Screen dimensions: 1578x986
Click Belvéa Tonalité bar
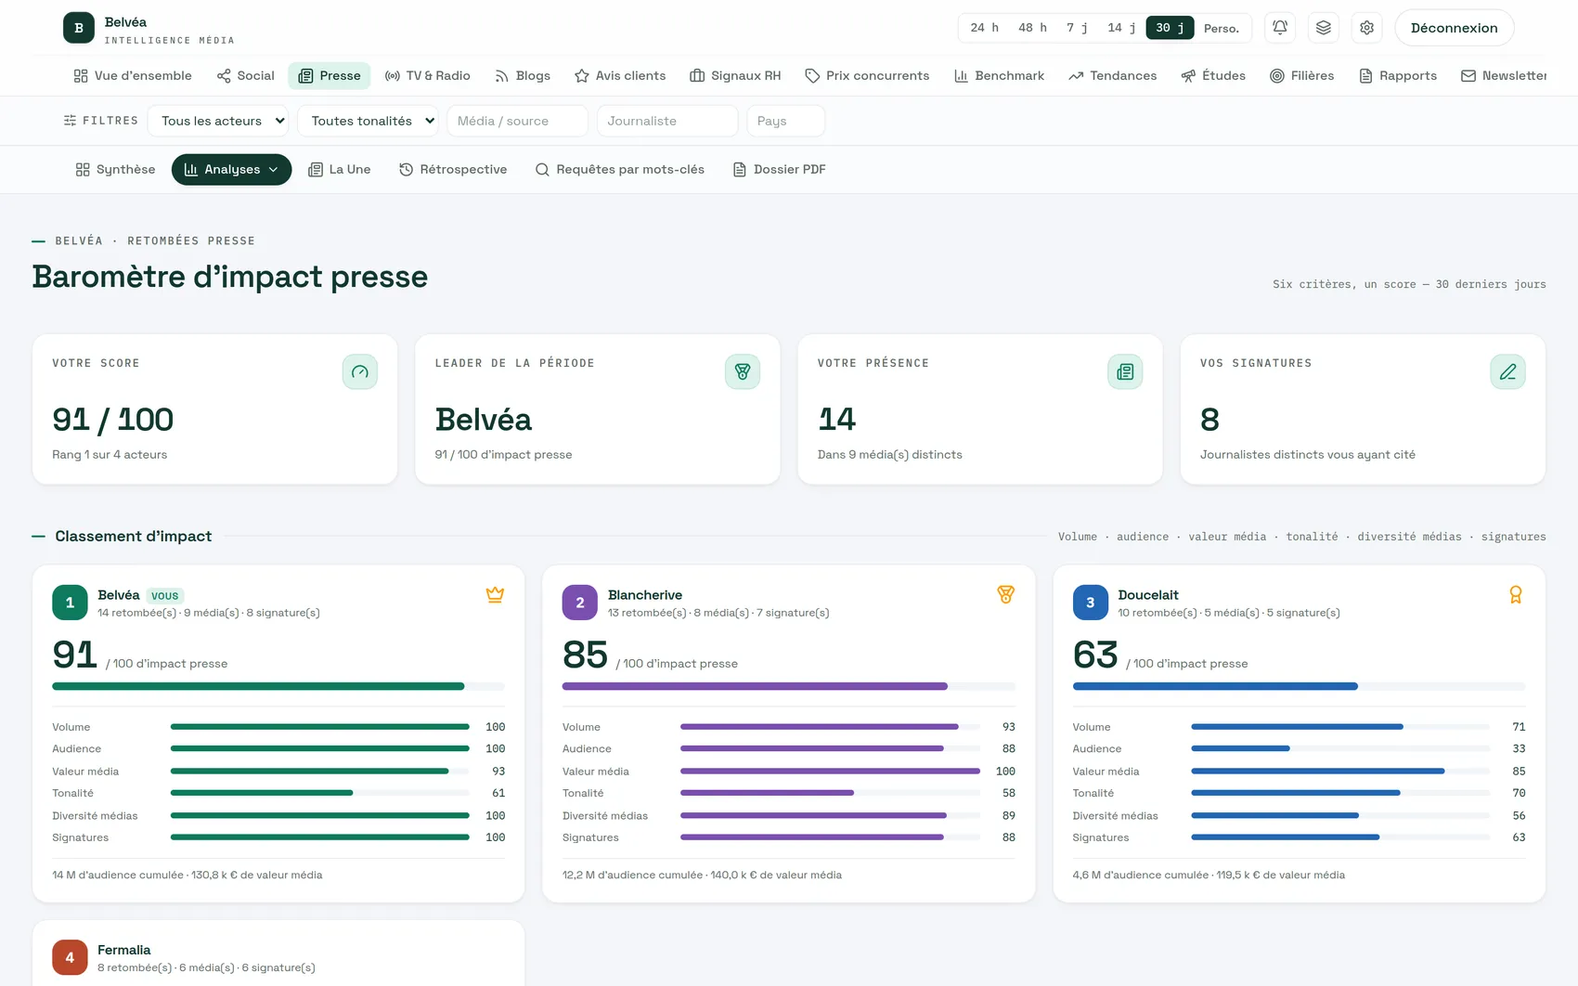click(320, 793)
